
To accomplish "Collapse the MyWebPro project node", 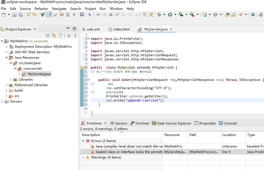I will 2,41.
